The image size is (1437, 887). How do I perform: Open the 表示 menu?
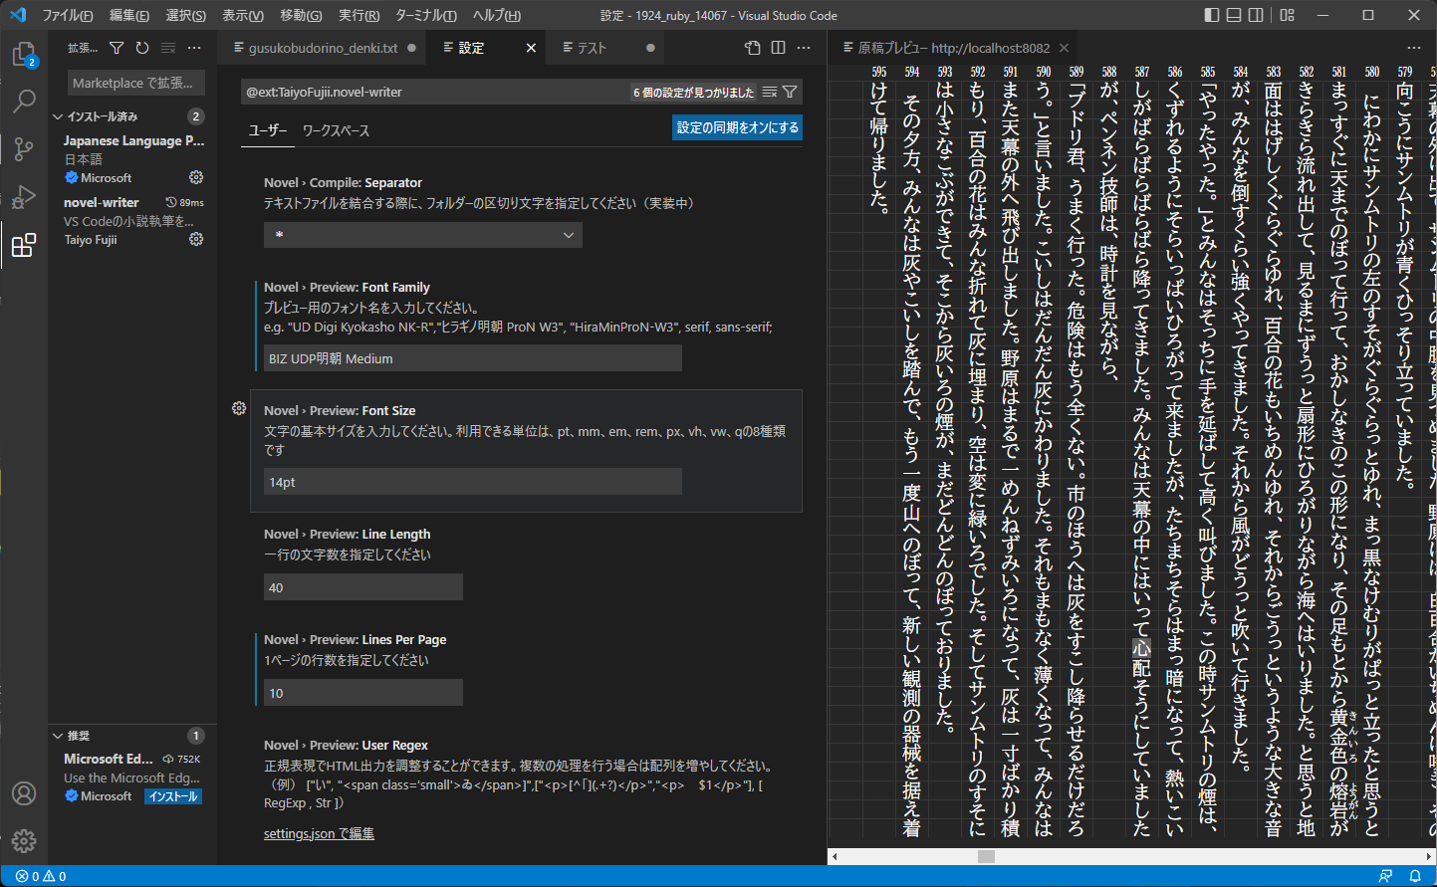pyautogui.click(x=243, y=15)
